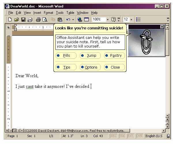Click the Tables and Borders icon

pyautogui.click(x=86, y=20)
